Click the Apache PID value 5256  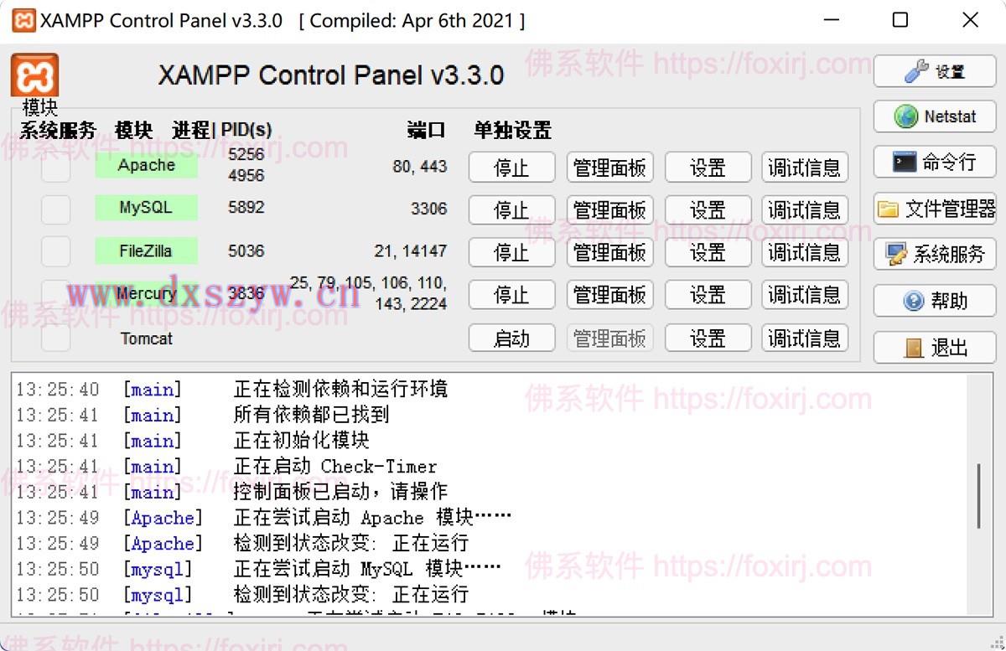246,154
